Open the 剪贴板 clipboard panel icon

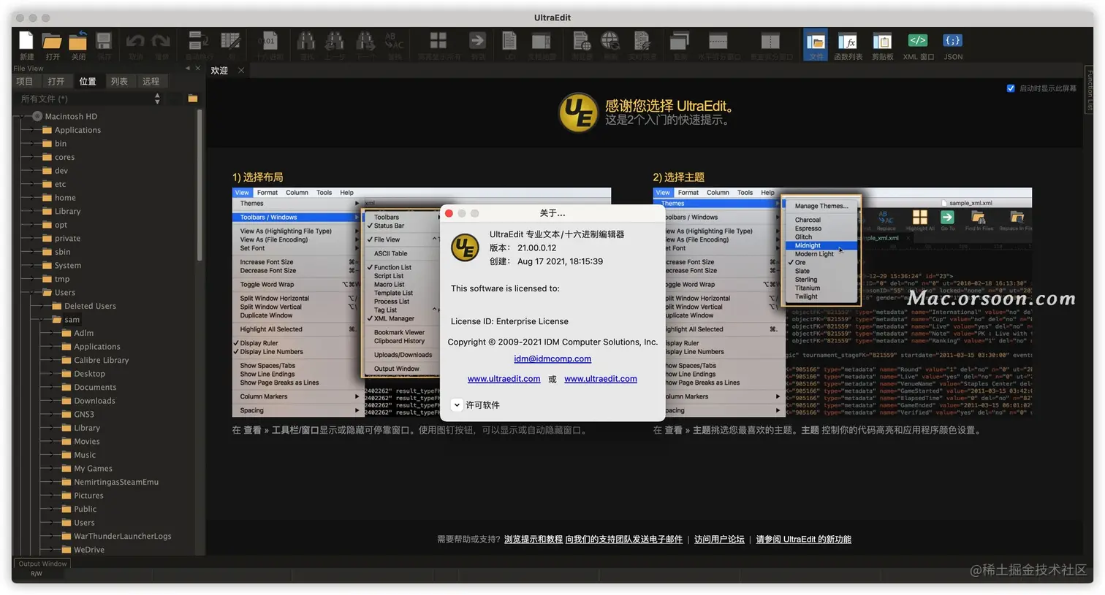point(883,45)
